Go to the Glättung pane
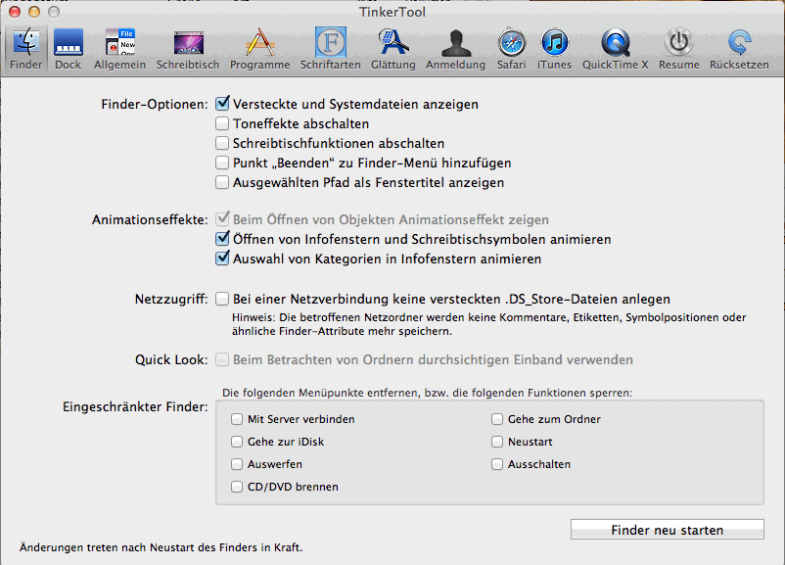 pyautogui.click(x=392, y=47)
